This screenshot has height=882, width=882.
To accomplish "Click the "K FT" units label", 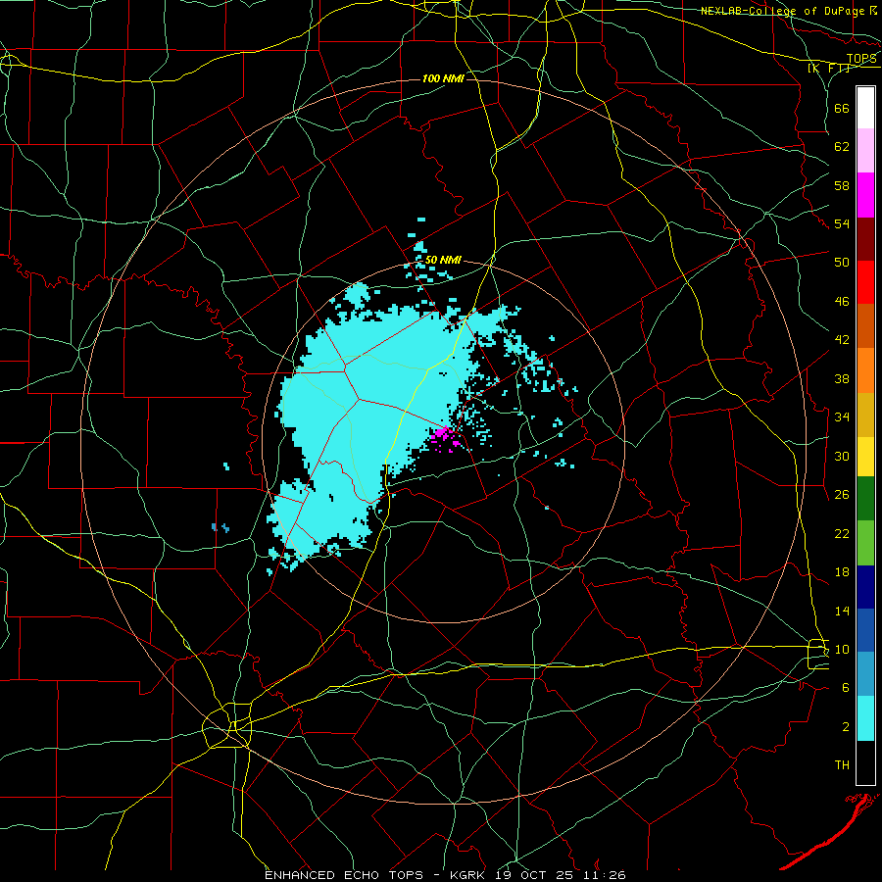I will [829, 68].
